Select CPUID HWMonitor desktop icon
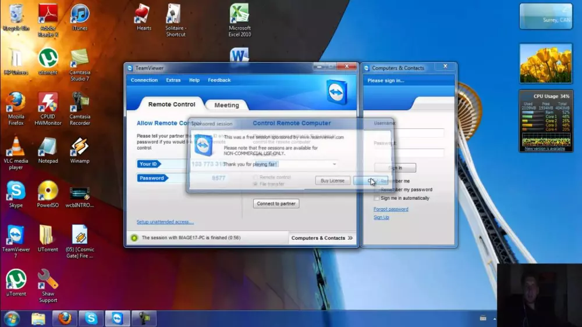582x327 pixels. click(48, 109)
